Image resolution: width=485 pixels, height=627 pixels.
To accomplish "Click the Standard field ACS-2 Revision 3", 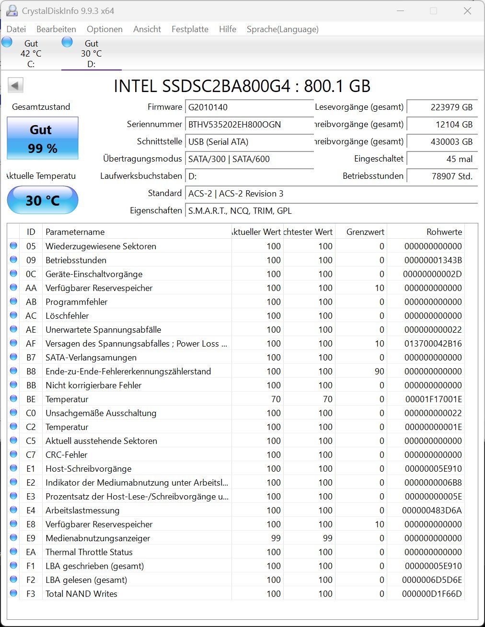I will (332, 194).
